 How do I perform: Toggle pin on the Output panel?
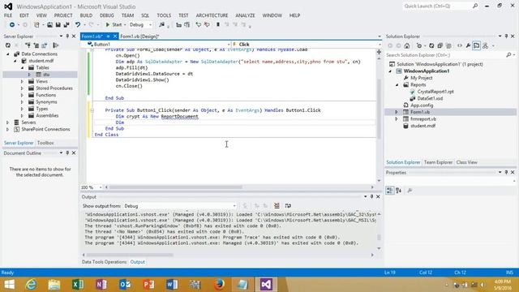[x=371, y=196]
